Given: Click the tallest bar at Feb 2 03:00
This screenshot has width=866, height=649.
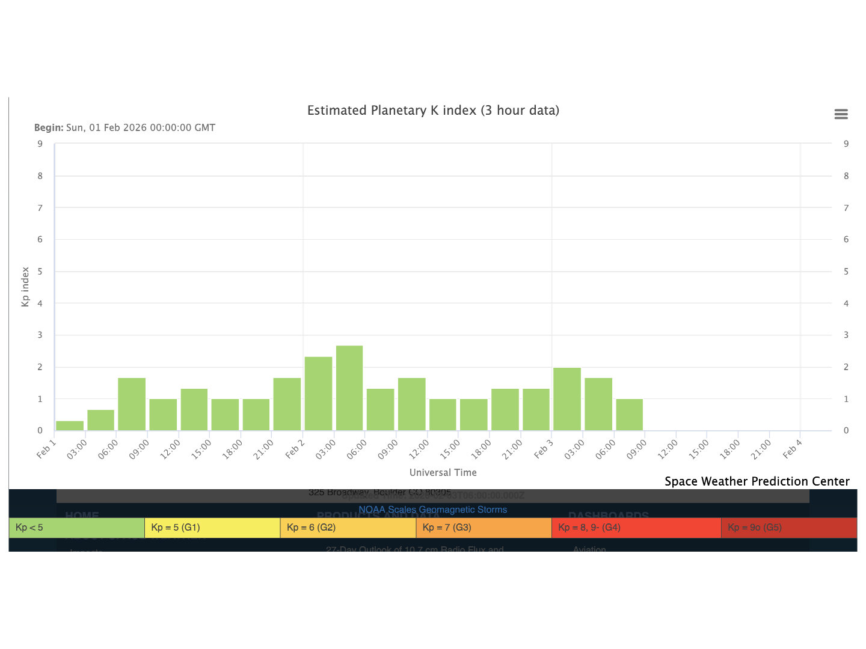Looking at the screenshot, I should point(349,388).
